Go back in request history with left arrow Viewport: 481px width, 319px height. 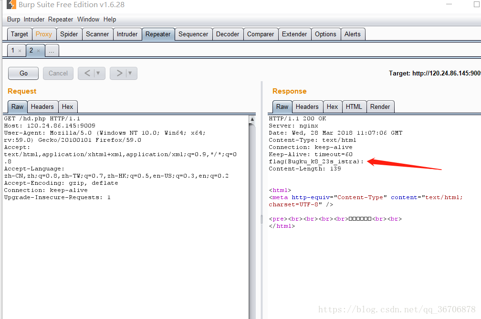pos(87,73)
